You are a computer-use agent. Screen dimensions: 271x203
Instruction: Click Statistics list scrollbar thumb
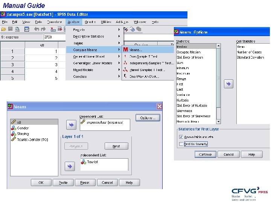coord(218,78)
